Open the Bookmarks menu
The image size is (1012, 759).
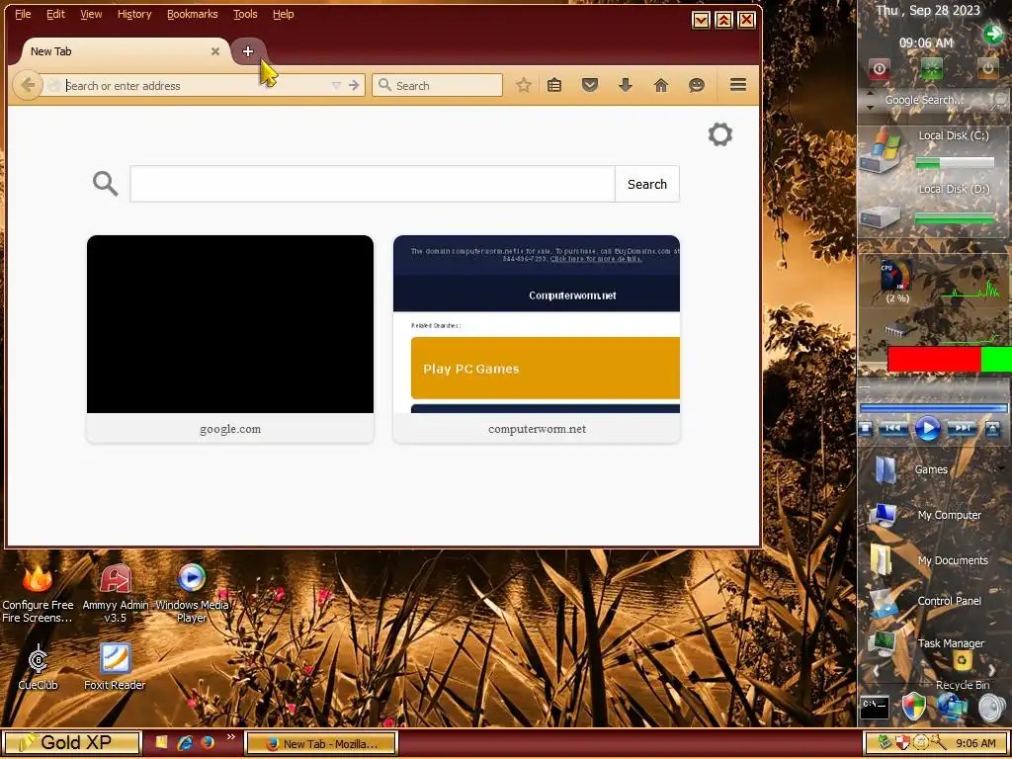[x=193, y=14]
